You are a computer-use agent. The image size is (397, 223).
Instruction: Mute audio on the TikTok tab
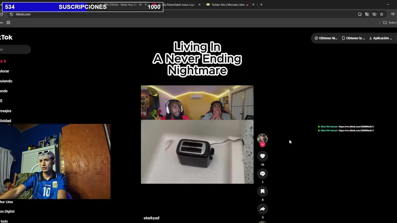point(140,5)
